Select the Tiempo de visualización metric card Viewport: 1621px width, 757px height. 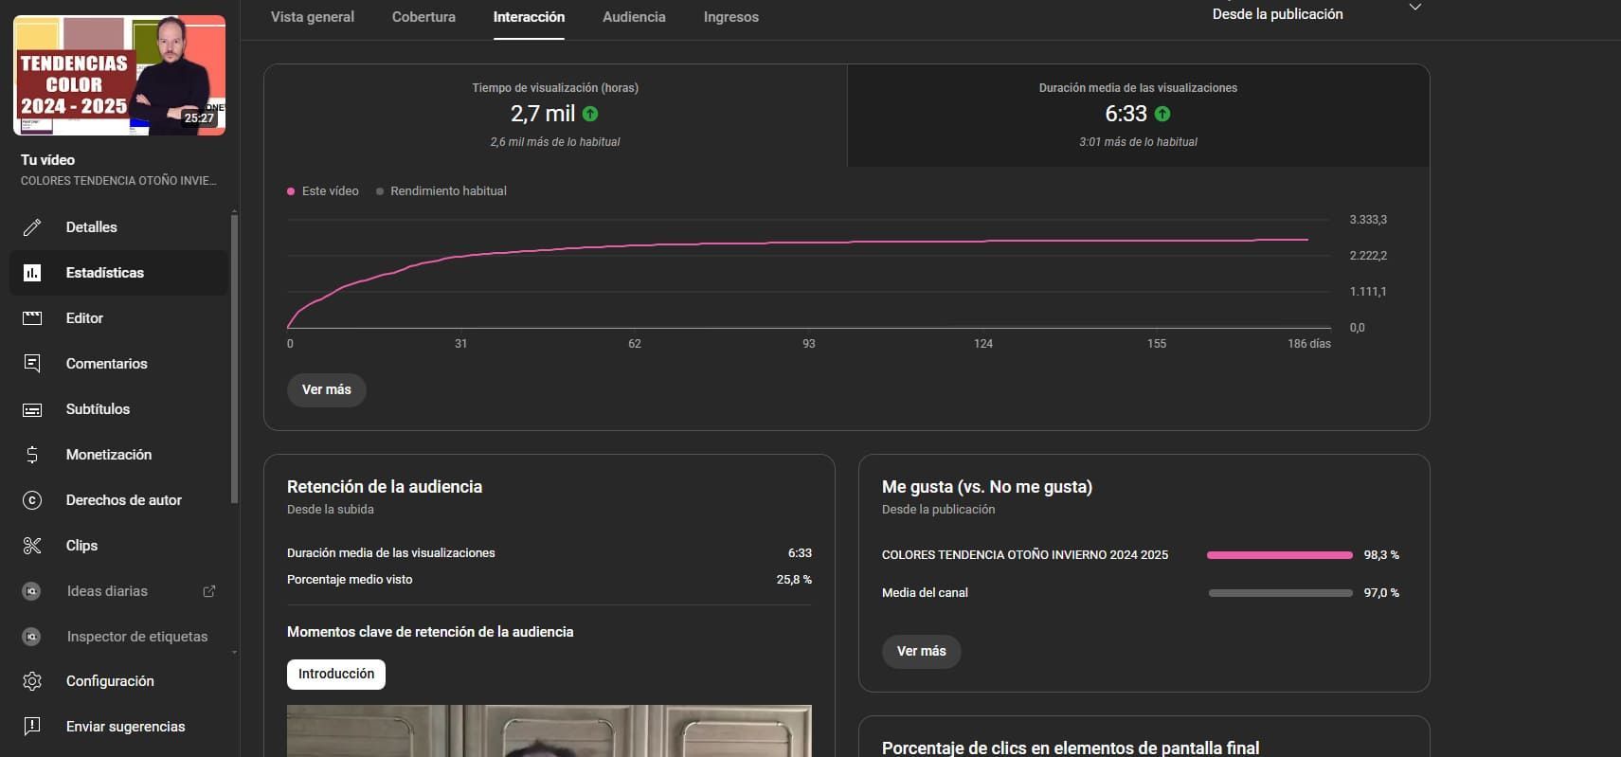(x=555, y=115)
